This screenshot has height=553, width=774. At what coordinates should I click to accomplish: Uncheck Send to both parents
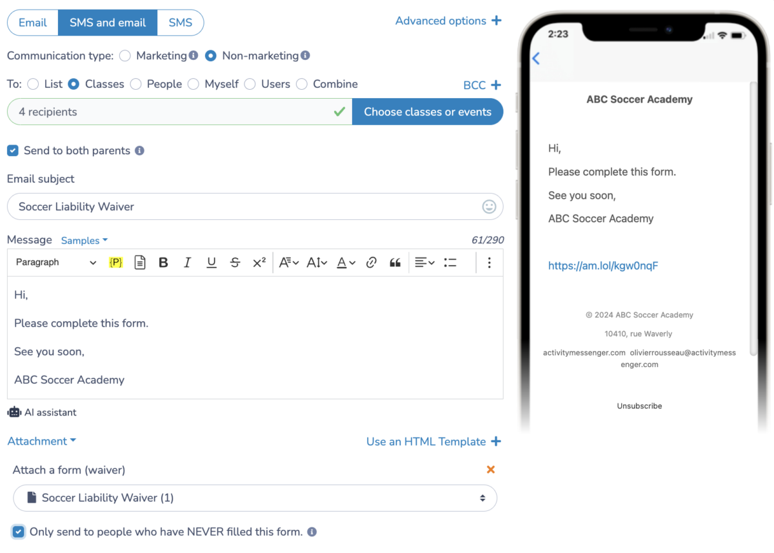12,150
